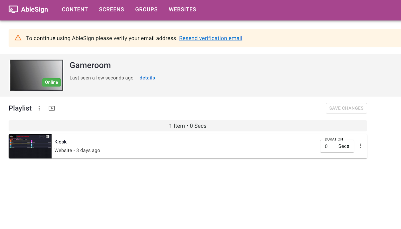Click the "1 Item • 0 Secs" summary bar

(x=188, y=126)
